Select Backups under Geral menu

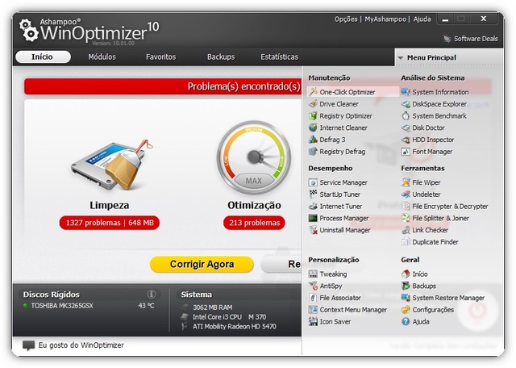coord(419,286)
